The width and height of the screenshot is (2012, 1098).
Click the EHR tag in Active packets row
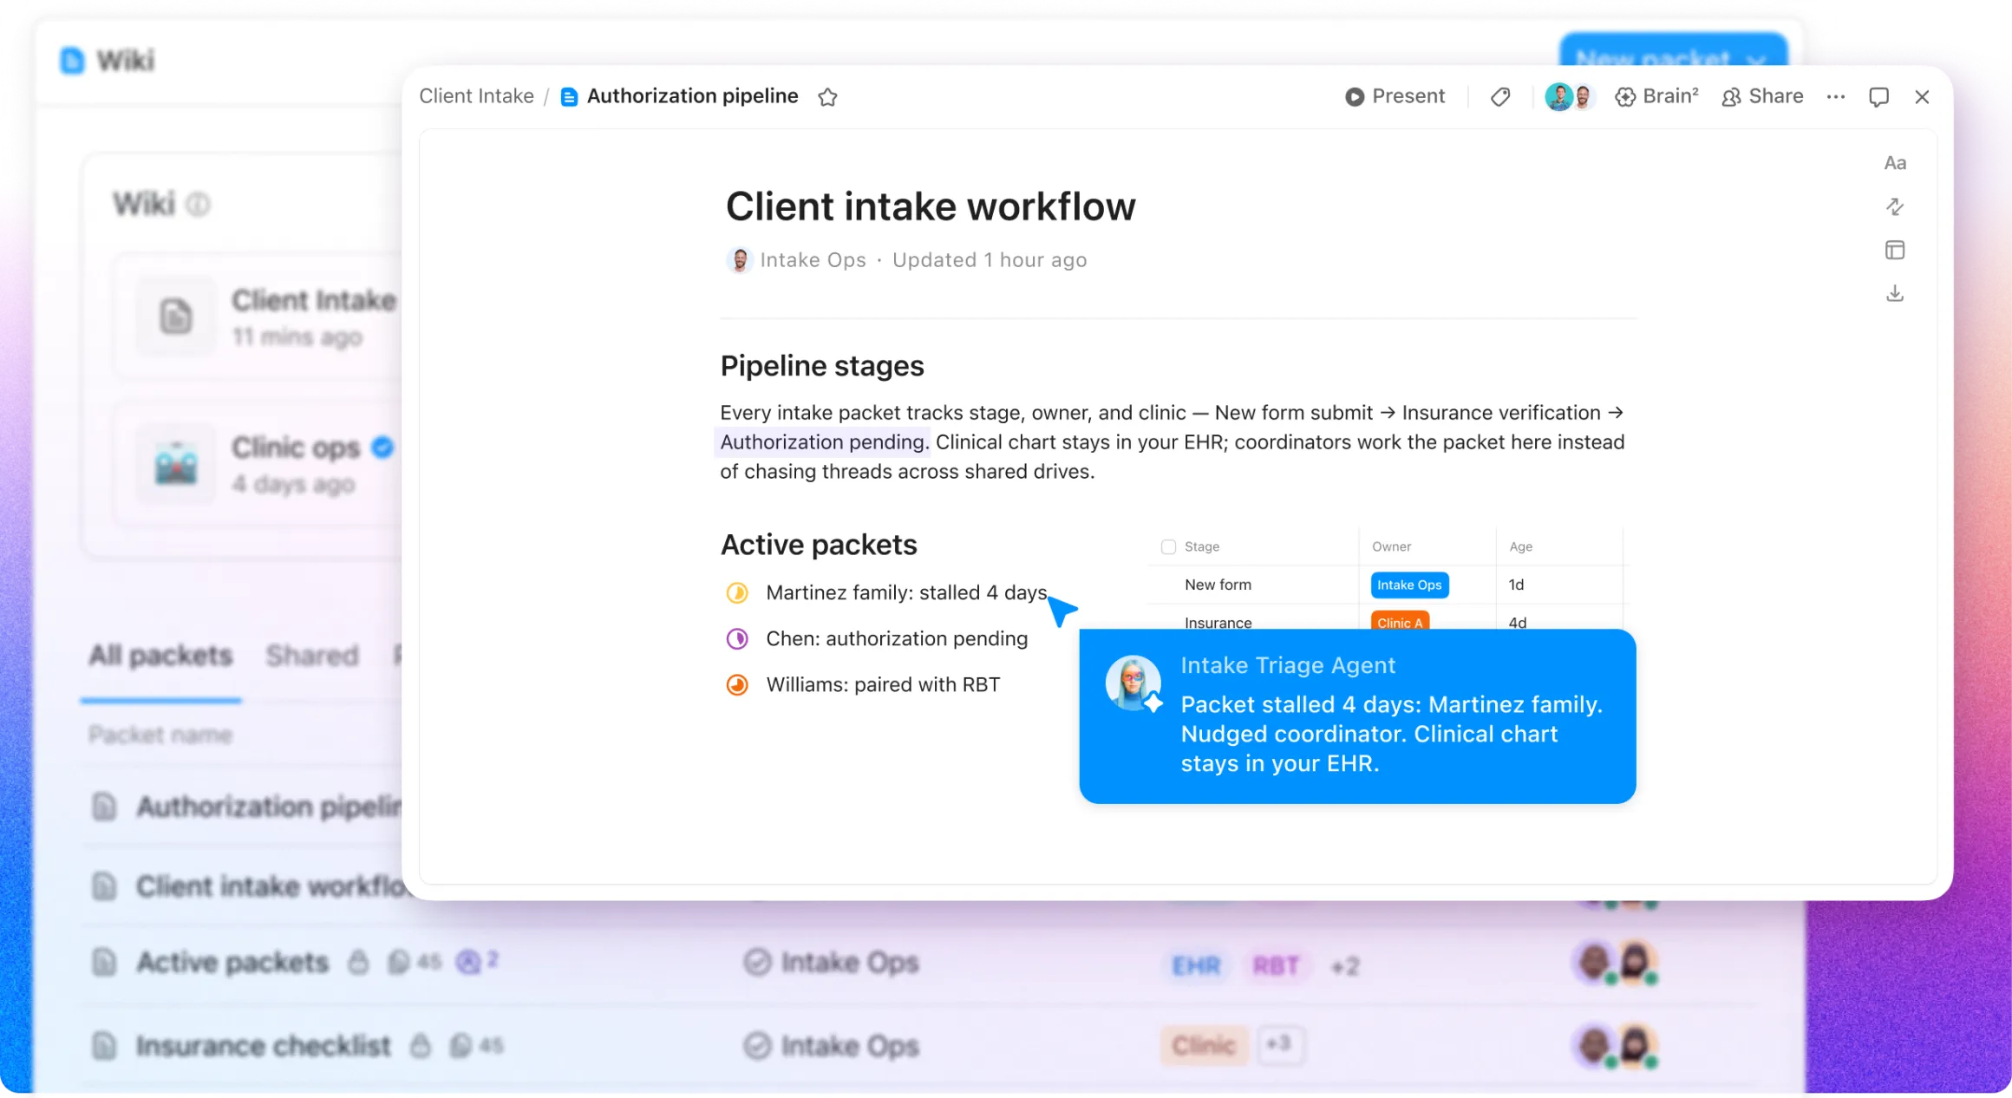[1196, 965]
